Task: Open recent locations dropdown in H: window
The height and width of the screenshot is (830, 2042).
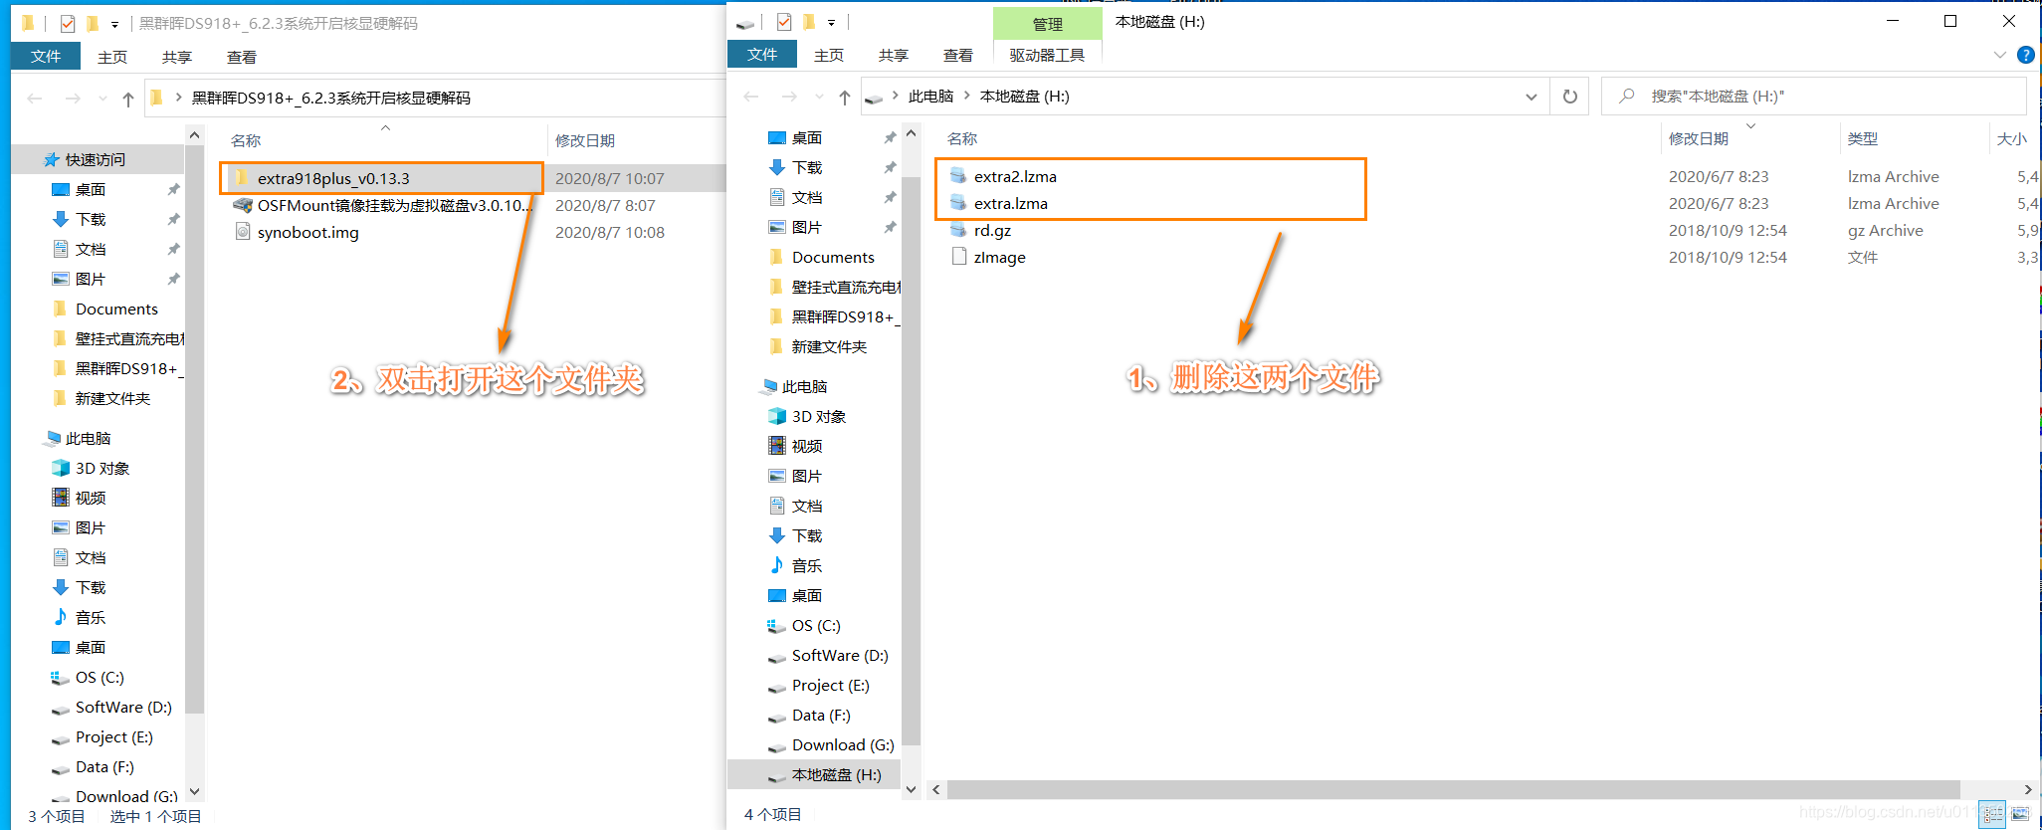Action: coord(819,97)
